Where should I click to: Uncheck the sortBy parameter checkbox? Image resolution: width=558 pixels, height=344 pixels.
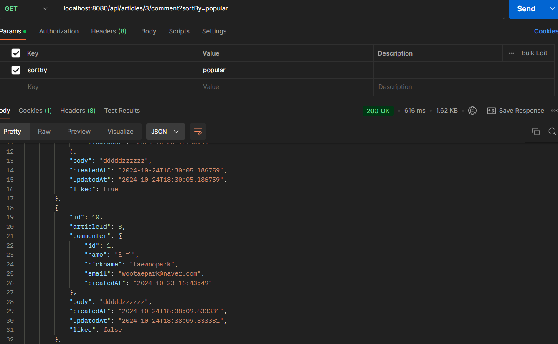tap(16, 70)
